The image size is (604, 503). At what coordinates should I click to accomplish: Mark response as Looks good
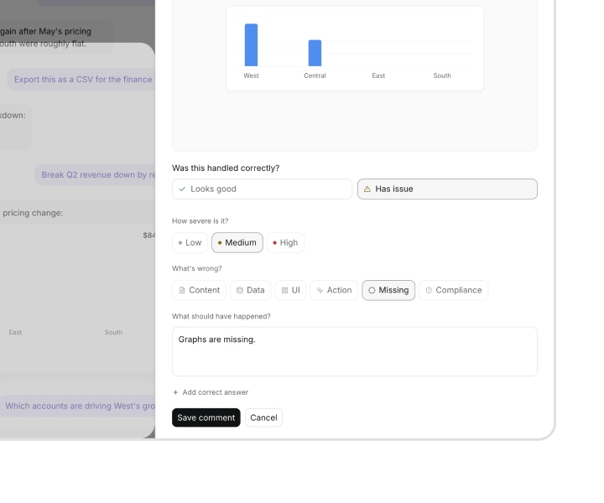[x=262, y=189]
